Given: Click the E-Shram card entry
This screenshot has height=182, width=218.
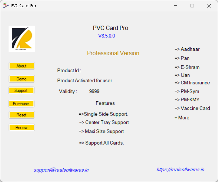Looking at the screenshot, I should tap(187, 67).
